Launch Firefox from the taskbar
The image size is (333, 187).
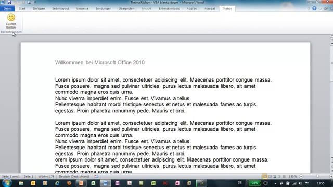point(69,183)
